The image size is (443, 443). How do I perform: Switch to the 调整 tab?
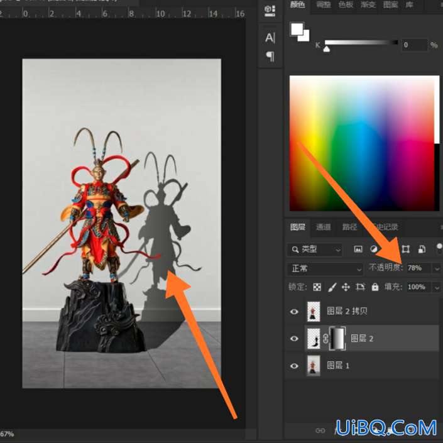323,5
